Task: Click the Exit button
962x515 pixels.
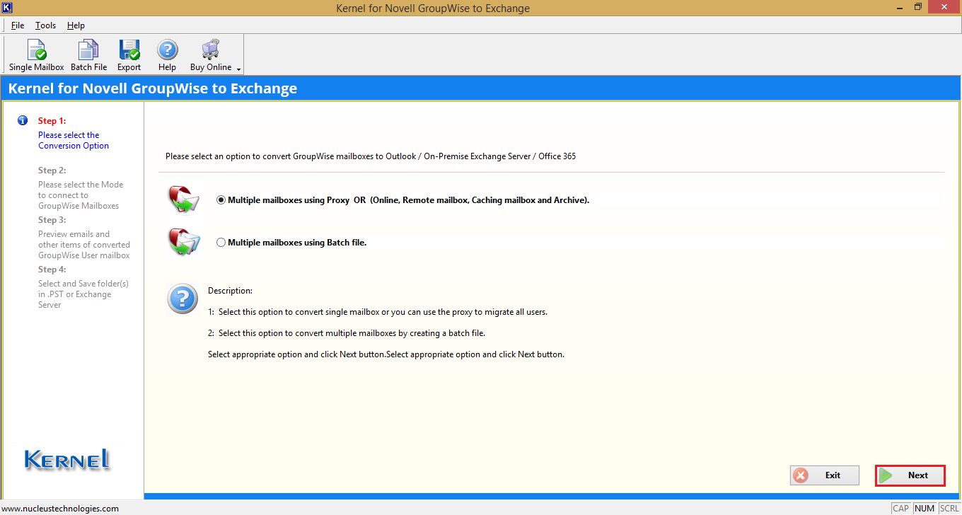Action: pos(824,475)
